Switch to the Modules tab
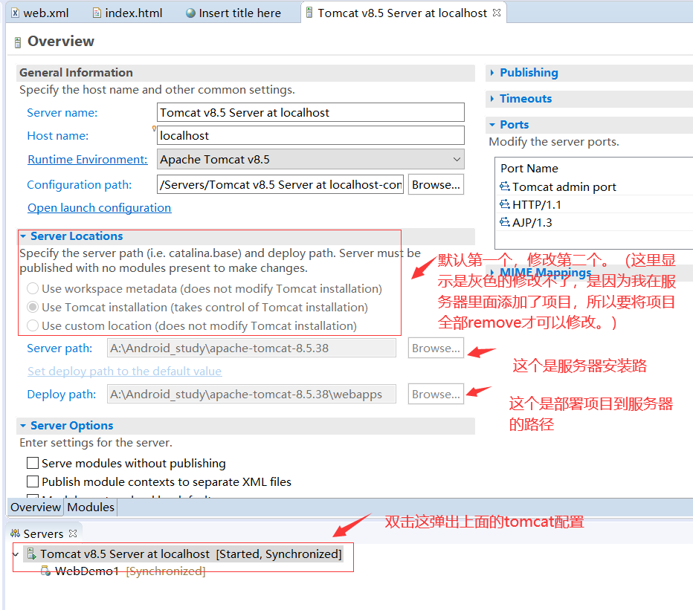This screenshot has width=693, height=610. (90, 507)
